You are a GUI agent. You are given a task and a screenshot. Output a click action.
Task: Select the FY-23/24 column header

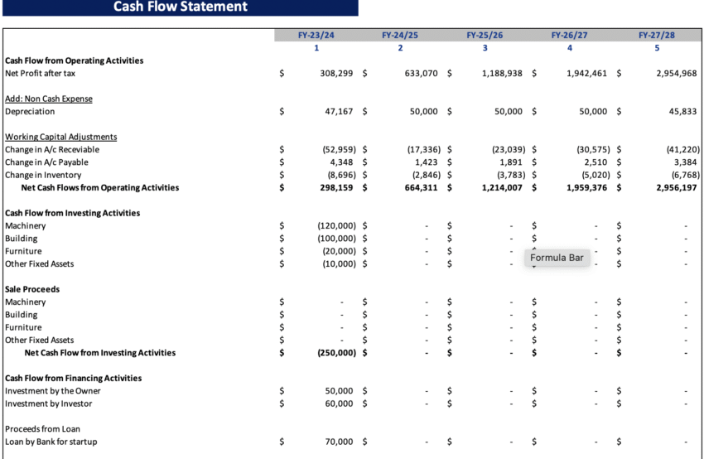click(x=316, y=35)
